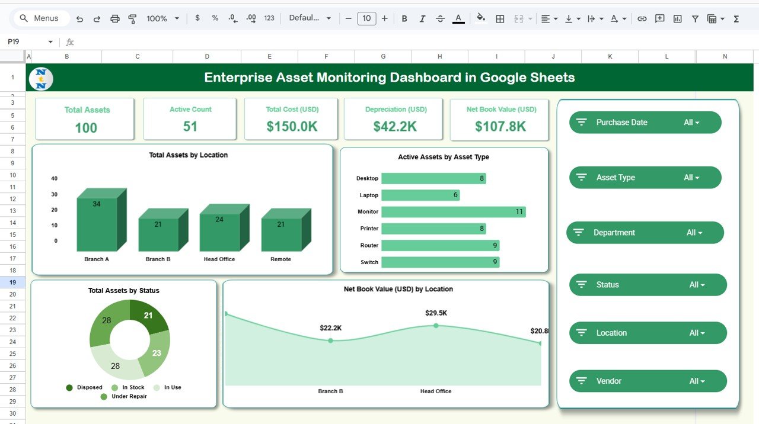The height and width of the screenshot is (424, 759).
Task: Open the Department filter showing All
Action: [x=645, y=232]
